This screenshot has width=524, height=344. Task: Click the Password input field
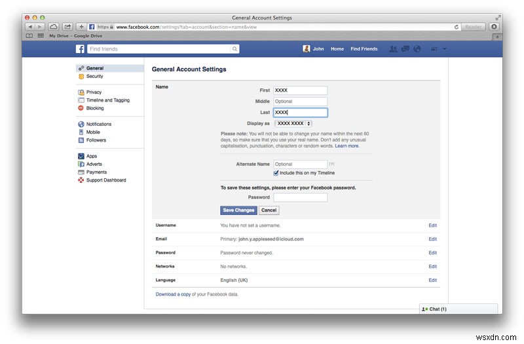(x=300, y=198)
